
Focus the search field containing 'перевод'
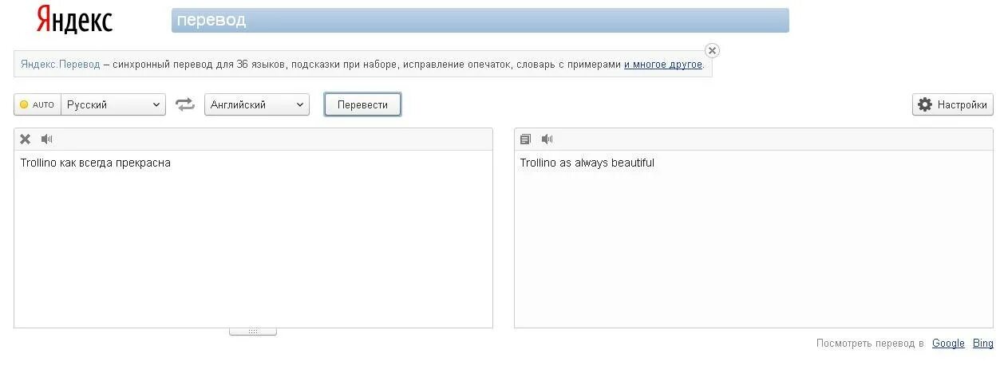point(480,20)
